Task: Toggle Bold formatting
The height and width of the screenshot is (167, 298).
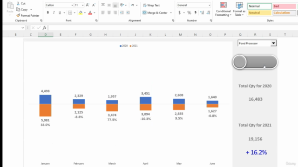Action: (47, 13)
